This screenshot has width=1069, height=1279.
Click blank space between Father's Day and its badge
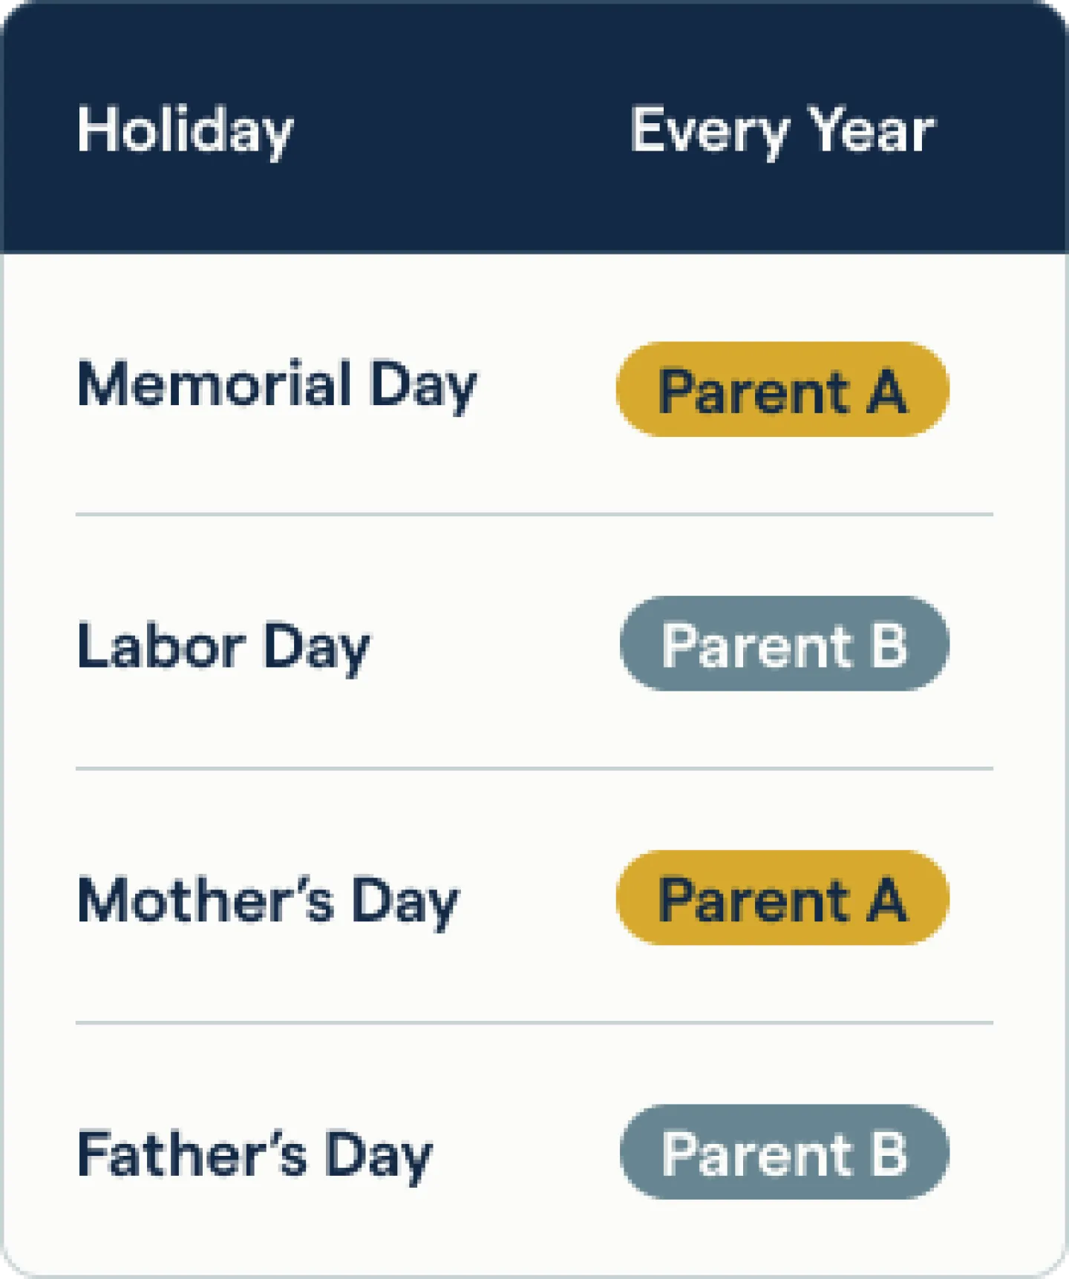coord(526,1153)
